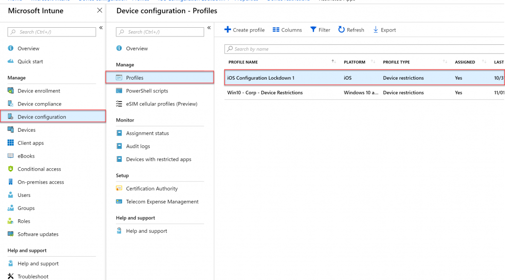Click the Windows 10 a... platform cell

tap(361, 92)
